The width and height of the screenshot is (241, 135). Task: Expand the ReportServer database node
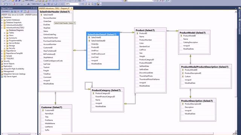point(2,51)
